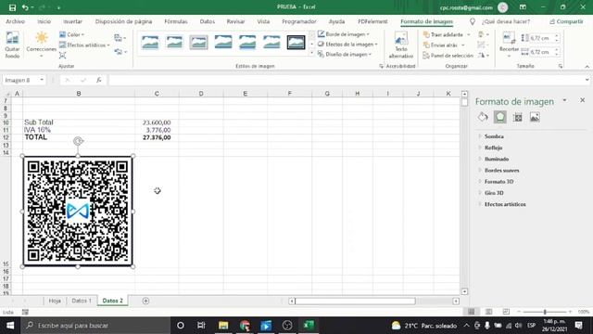This screenshot has width=593, height=334.
Task: Select the Fill and Line pane icon
Action: coord(483,117)
